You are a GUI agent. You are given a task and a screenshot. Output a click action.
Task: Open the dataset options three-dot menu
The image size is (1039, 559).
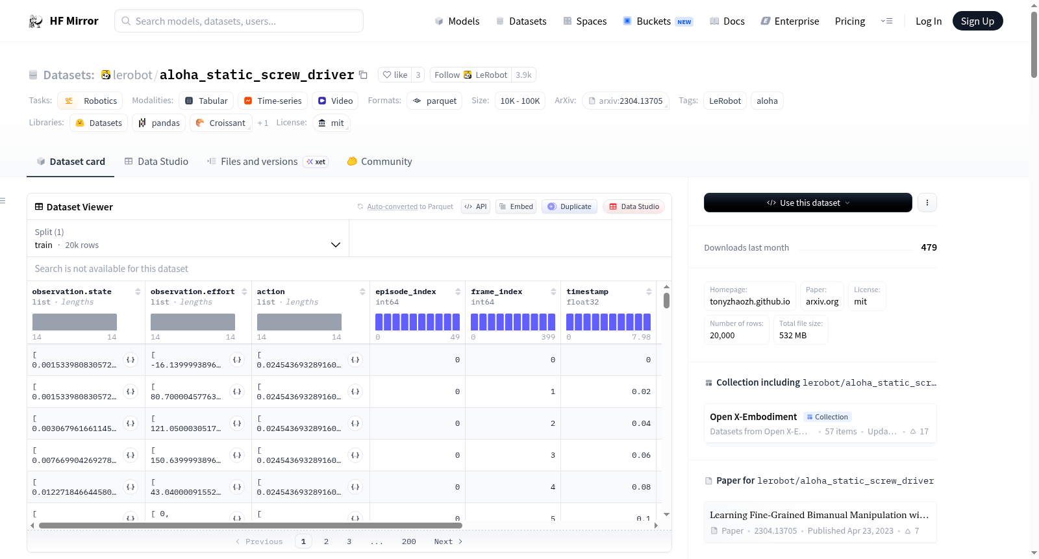927,203
